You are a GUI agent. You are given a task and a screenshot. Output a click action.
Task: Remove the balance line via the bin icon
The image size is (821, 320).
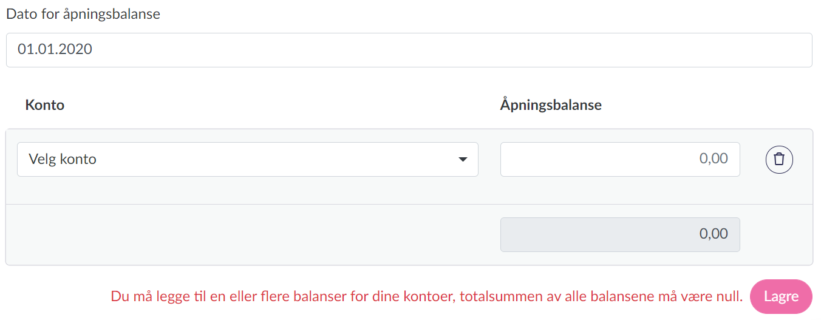[x=779, y=159]
